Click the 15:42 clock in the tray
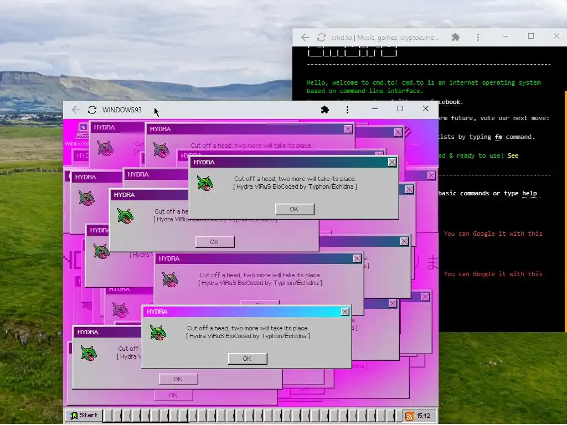 423,416
